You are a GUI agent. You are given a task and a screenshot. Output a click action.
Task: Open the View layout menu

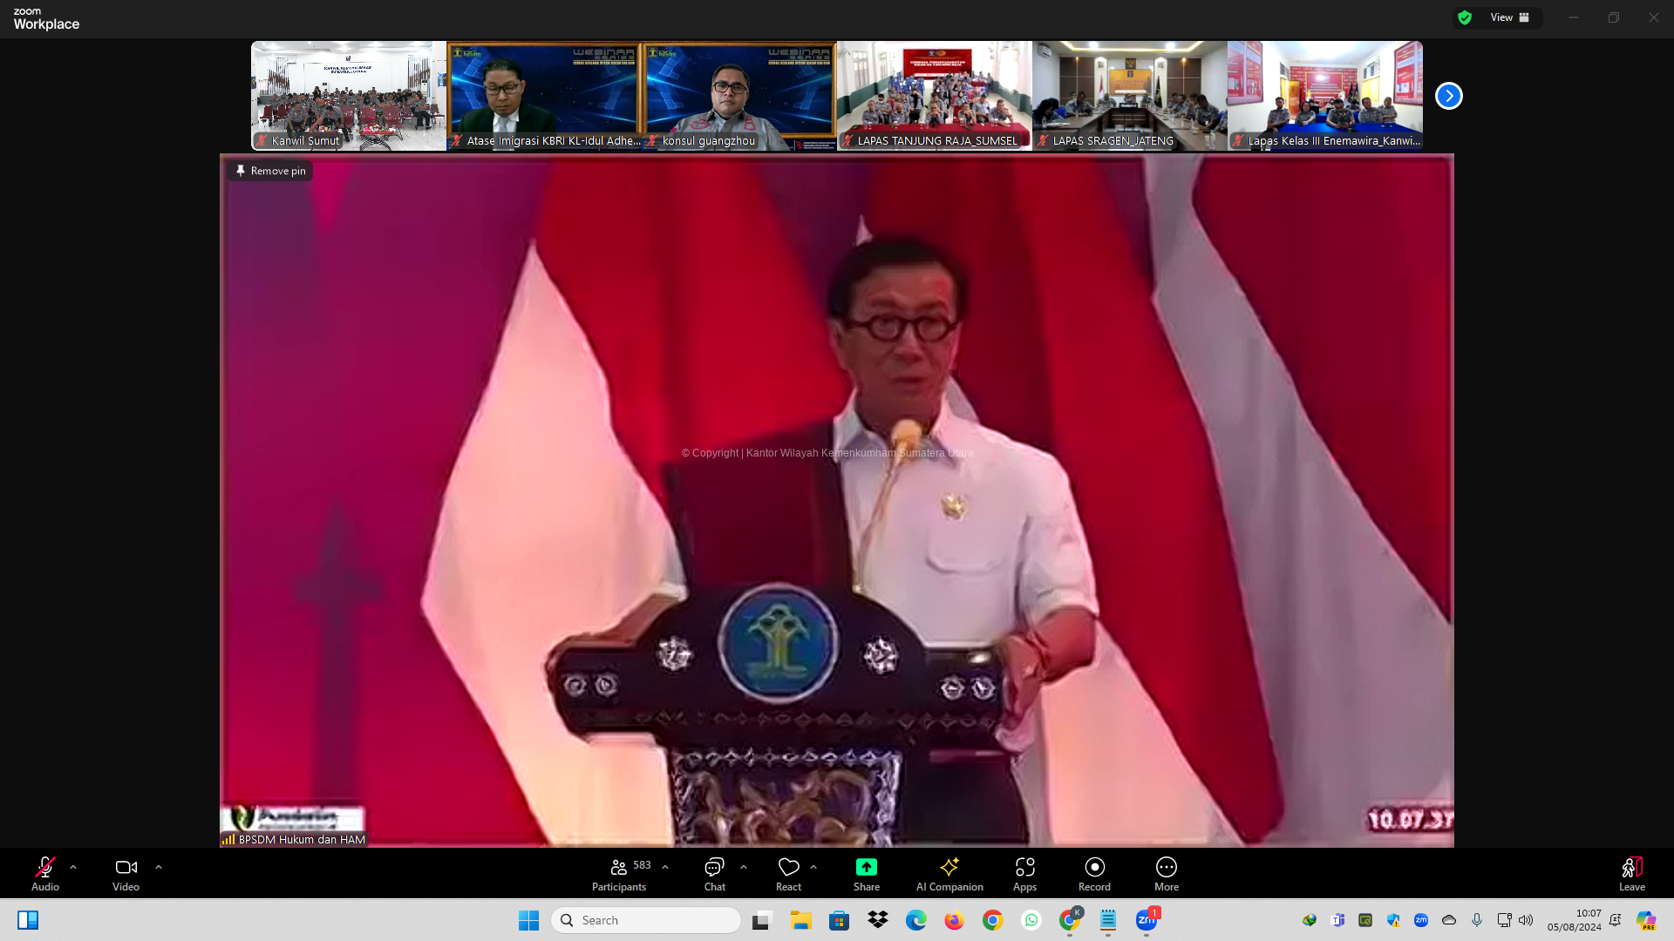(x=1509, y=17)
